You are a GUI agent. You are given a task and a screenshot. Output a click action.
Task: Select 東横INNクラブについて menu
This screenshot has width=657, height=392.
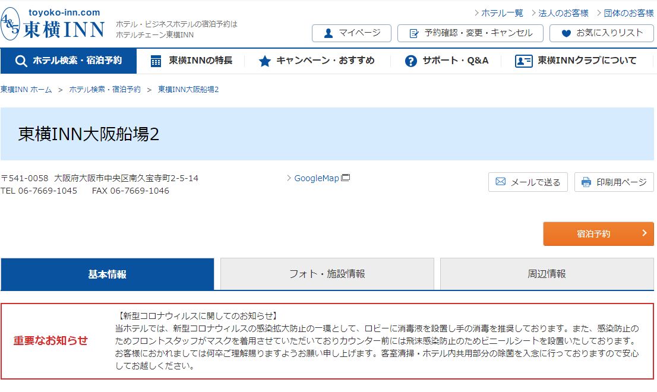576,61
